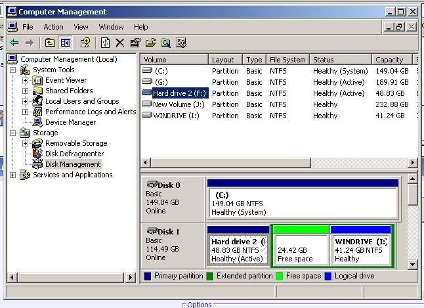Click the System Tools icon
The image size is (424, 308).
pos(25,70)
